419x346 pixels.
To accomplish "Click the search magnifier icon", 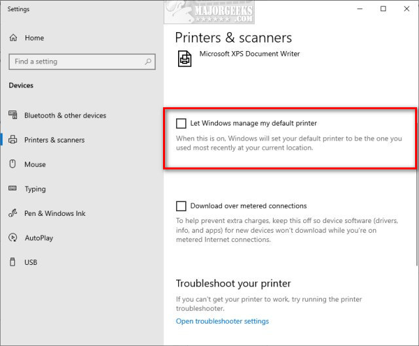I will click(149, 61).
